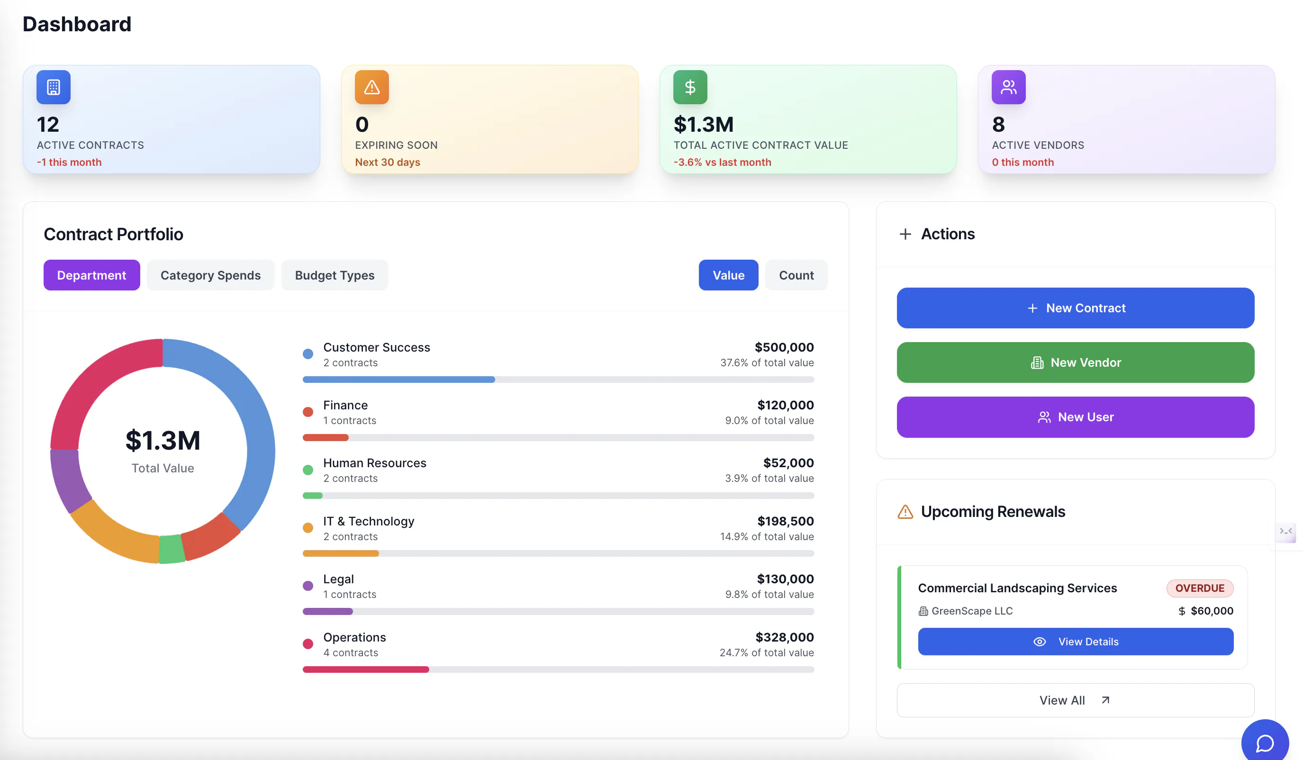
Task: Click 'GreenScape LLC' vendor name
Action: tap(972, 611)
